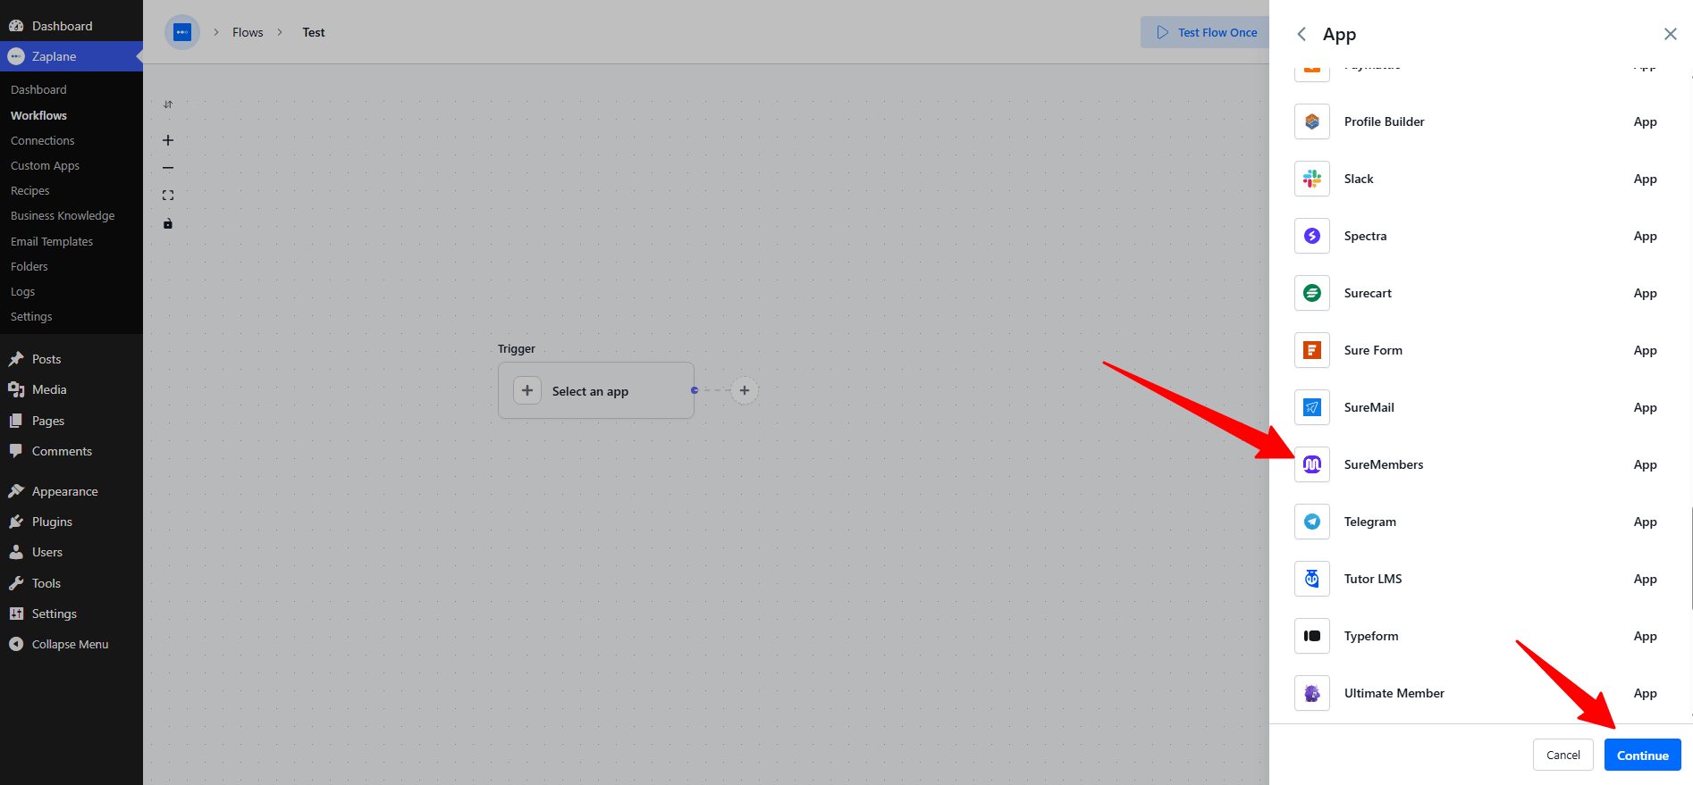
Task: Open the Folders submenu item
Action: coord(29,266)
